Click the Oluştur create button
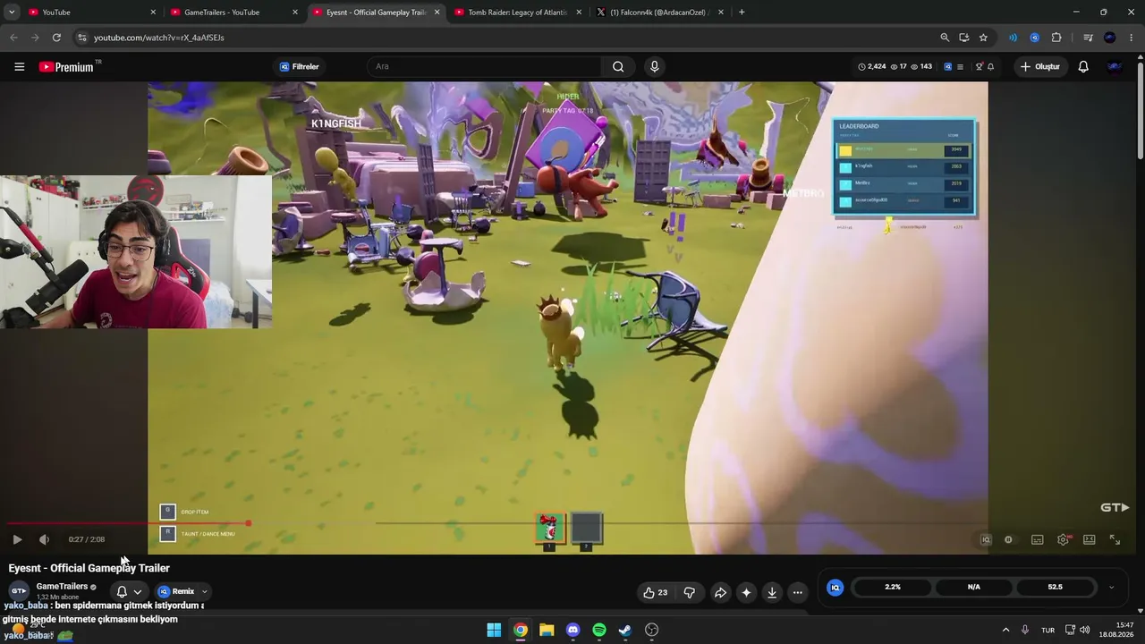1145x644 pixels. pos(1040,66)
